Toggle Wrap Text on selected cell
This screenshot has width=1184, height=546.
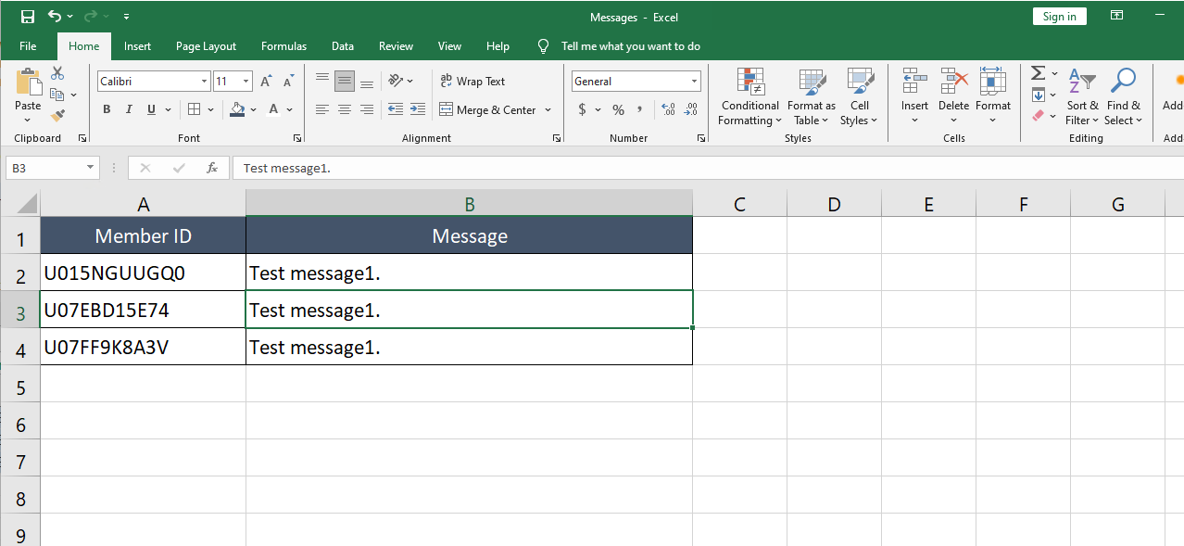click(472, 82)
